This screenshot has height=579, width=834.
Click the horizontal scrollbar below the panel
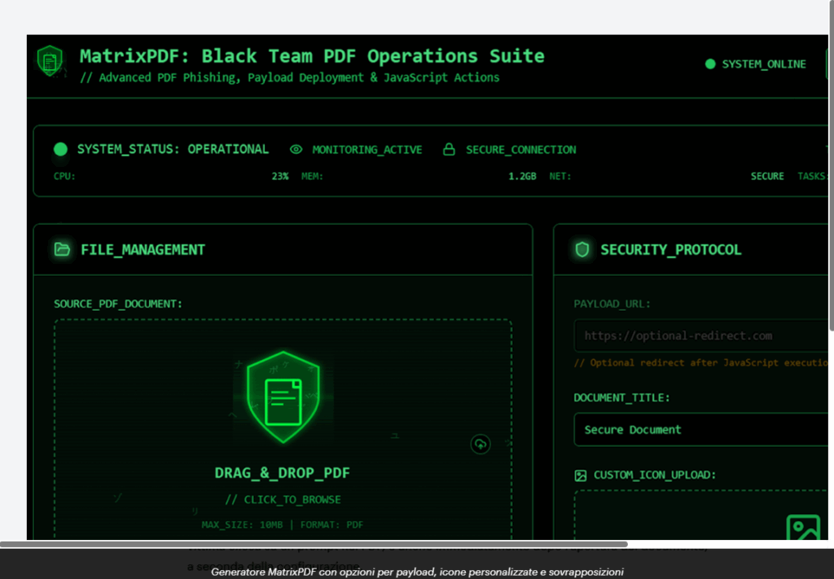(x=314, y=544)
